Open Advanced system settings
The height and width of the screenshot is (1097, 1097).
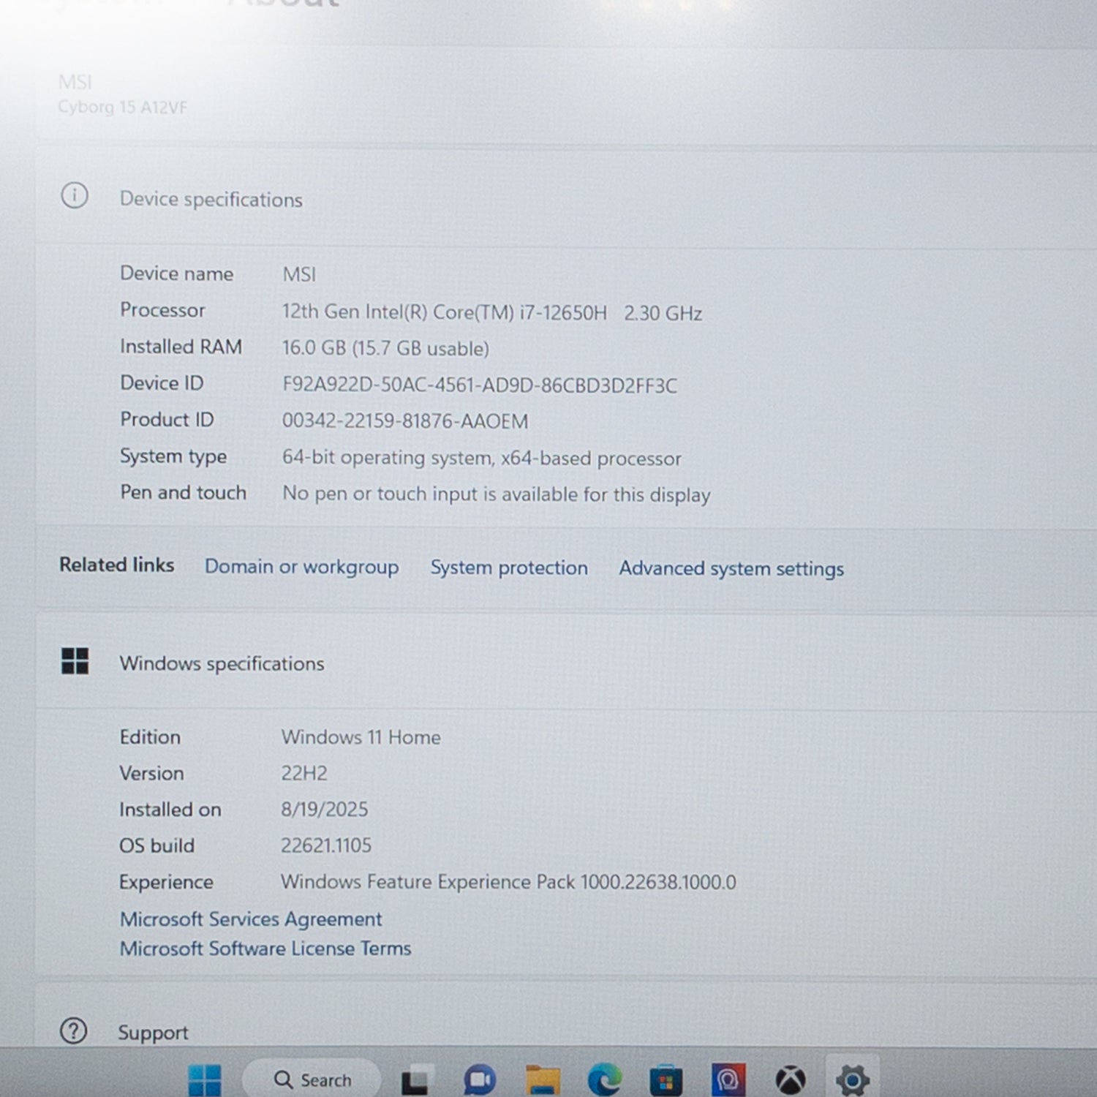731,568
